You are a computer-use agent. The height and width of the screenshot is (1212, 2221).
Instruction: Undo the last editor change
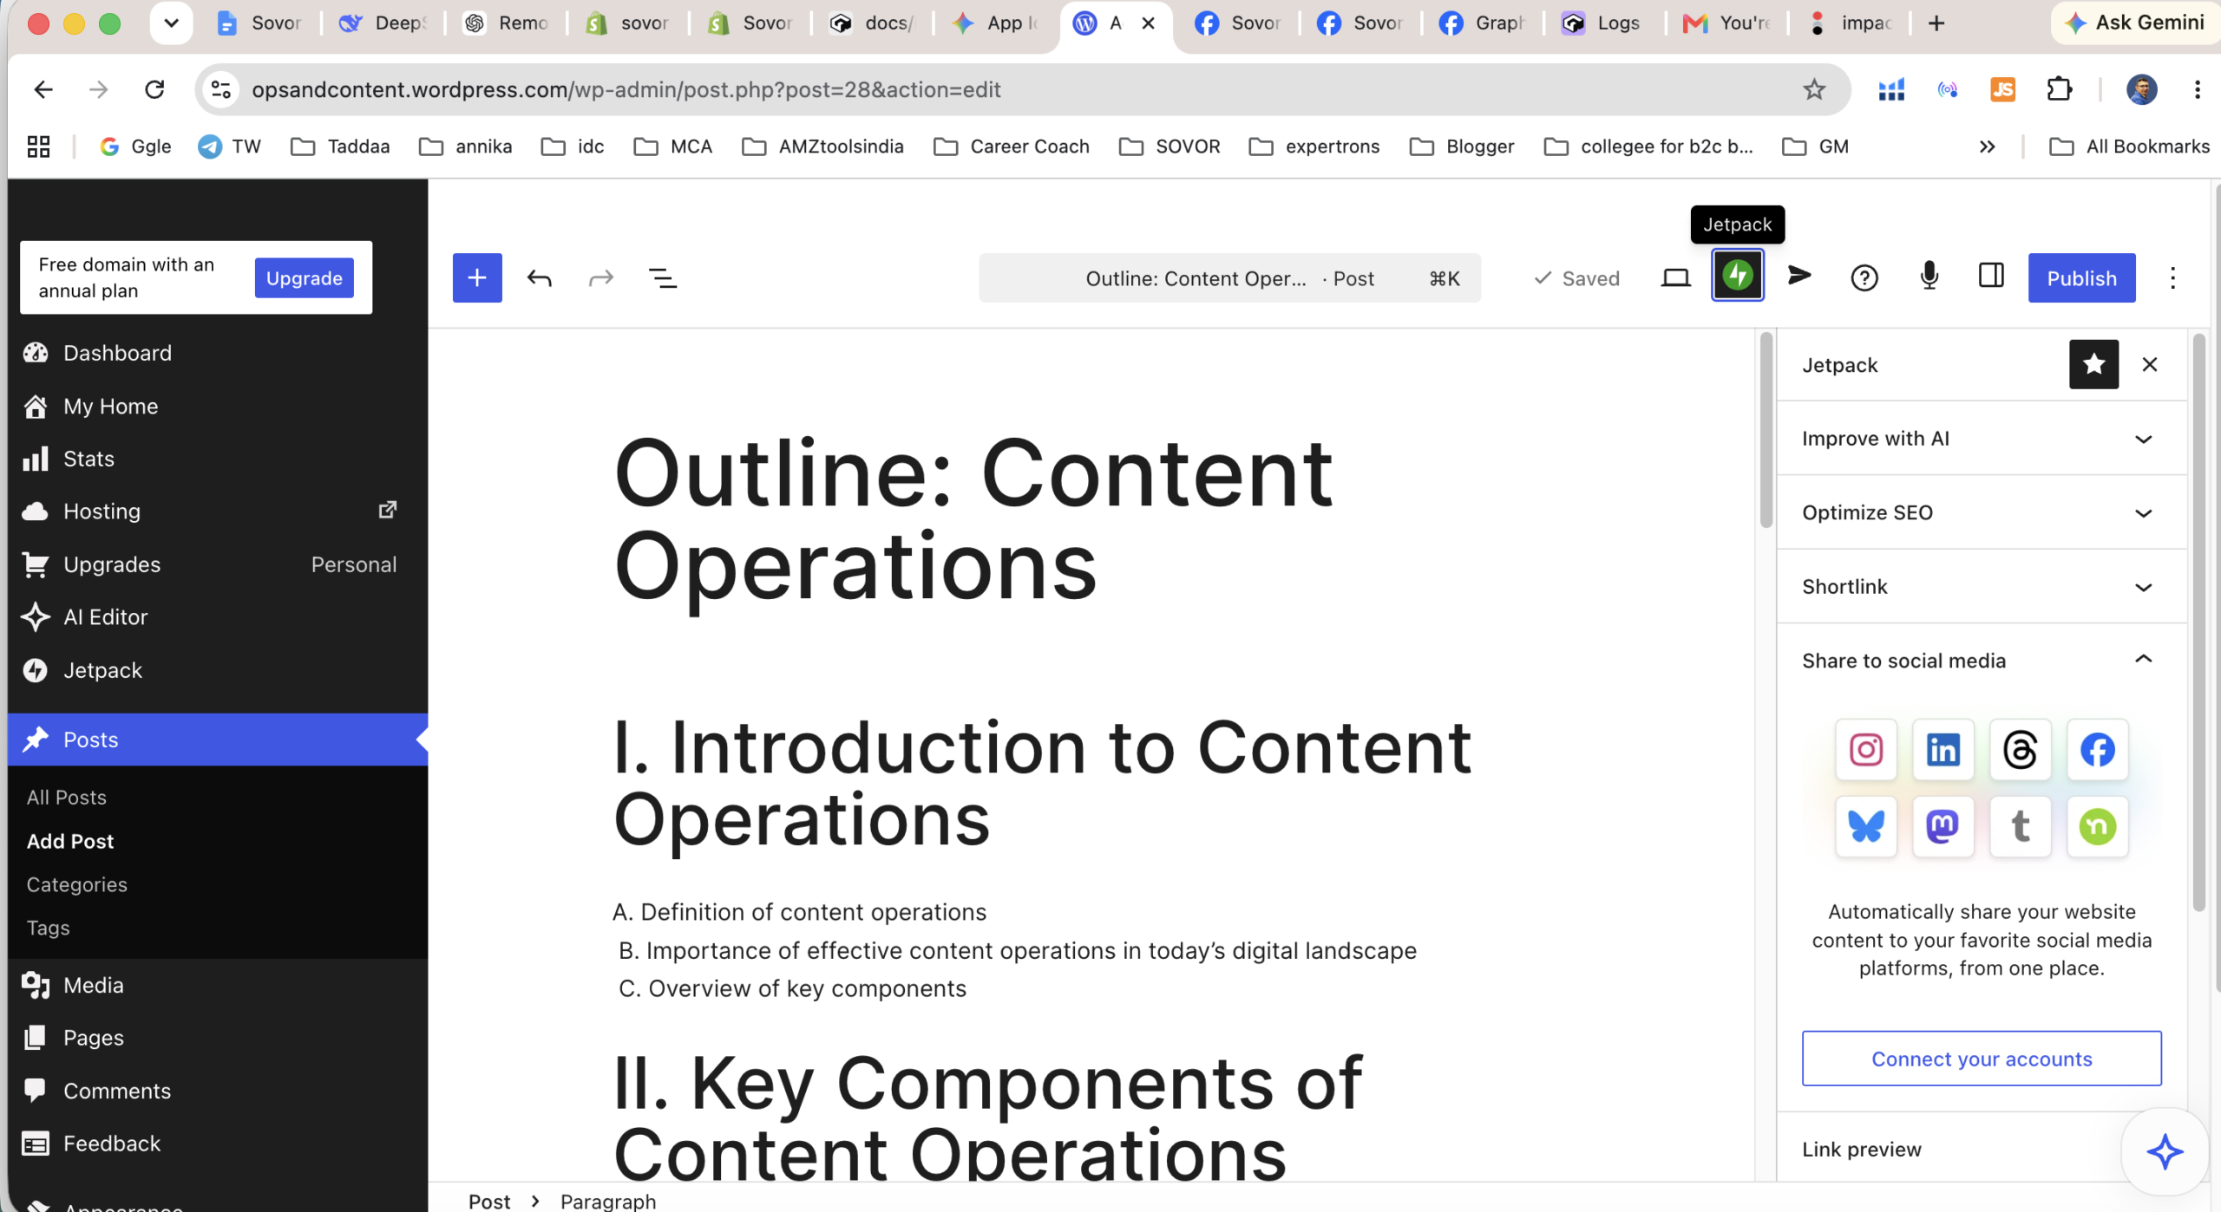point(540,277)
